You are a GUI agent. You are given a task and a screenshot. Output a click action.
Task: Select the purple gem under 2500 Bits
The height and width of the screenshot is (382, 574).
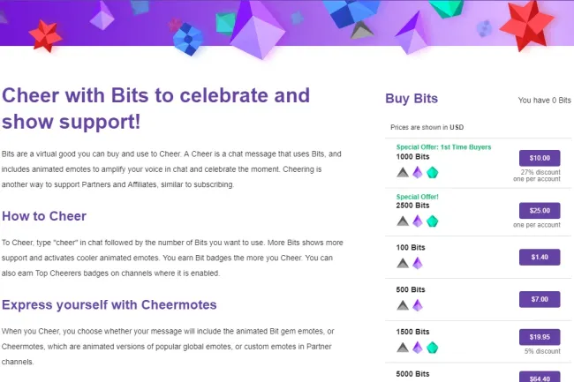click(x=417, y=221)
